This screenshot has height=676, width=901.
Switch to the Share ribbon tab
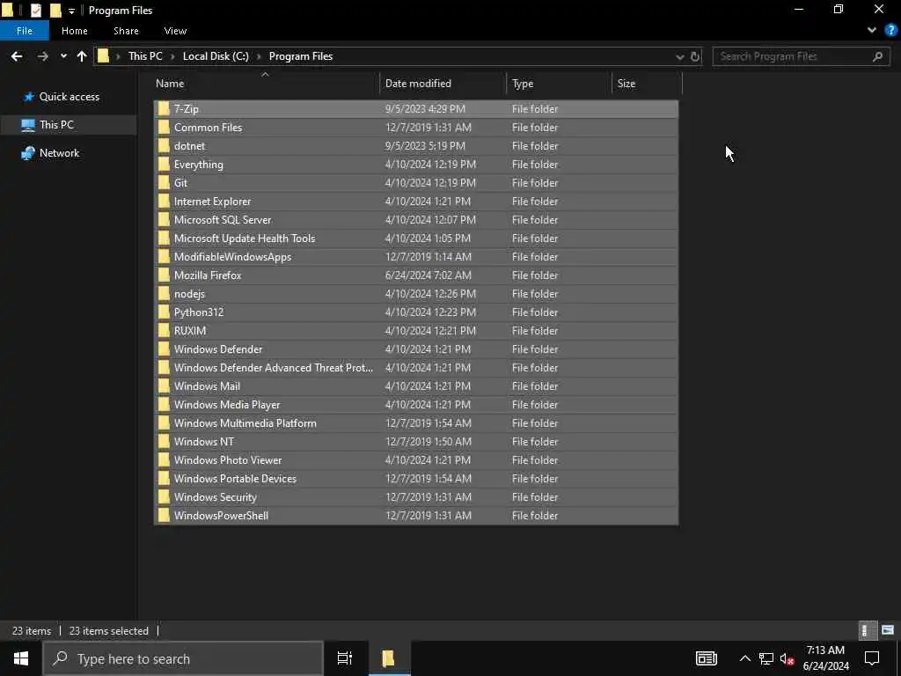click(x=126, y=31)
